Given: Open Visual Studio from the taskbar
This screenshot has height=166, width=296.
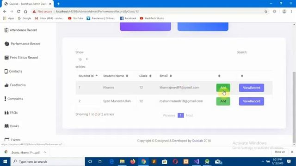Looking at the screenshot, I should (x=197, y=162).
